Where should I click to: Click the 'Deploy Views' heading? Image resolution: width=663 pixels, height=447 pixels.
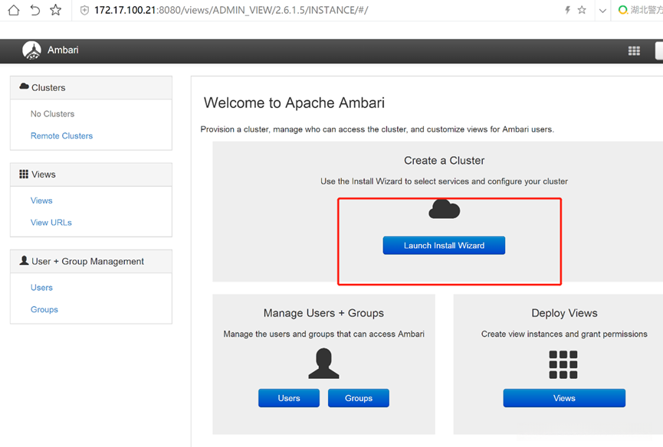564,313
